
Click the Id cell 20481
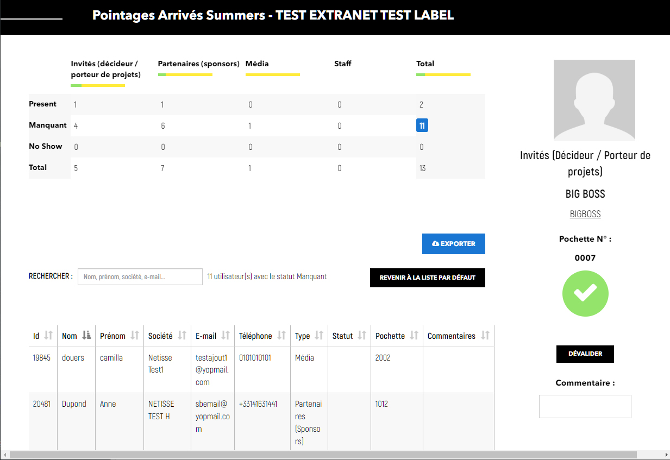42,404
